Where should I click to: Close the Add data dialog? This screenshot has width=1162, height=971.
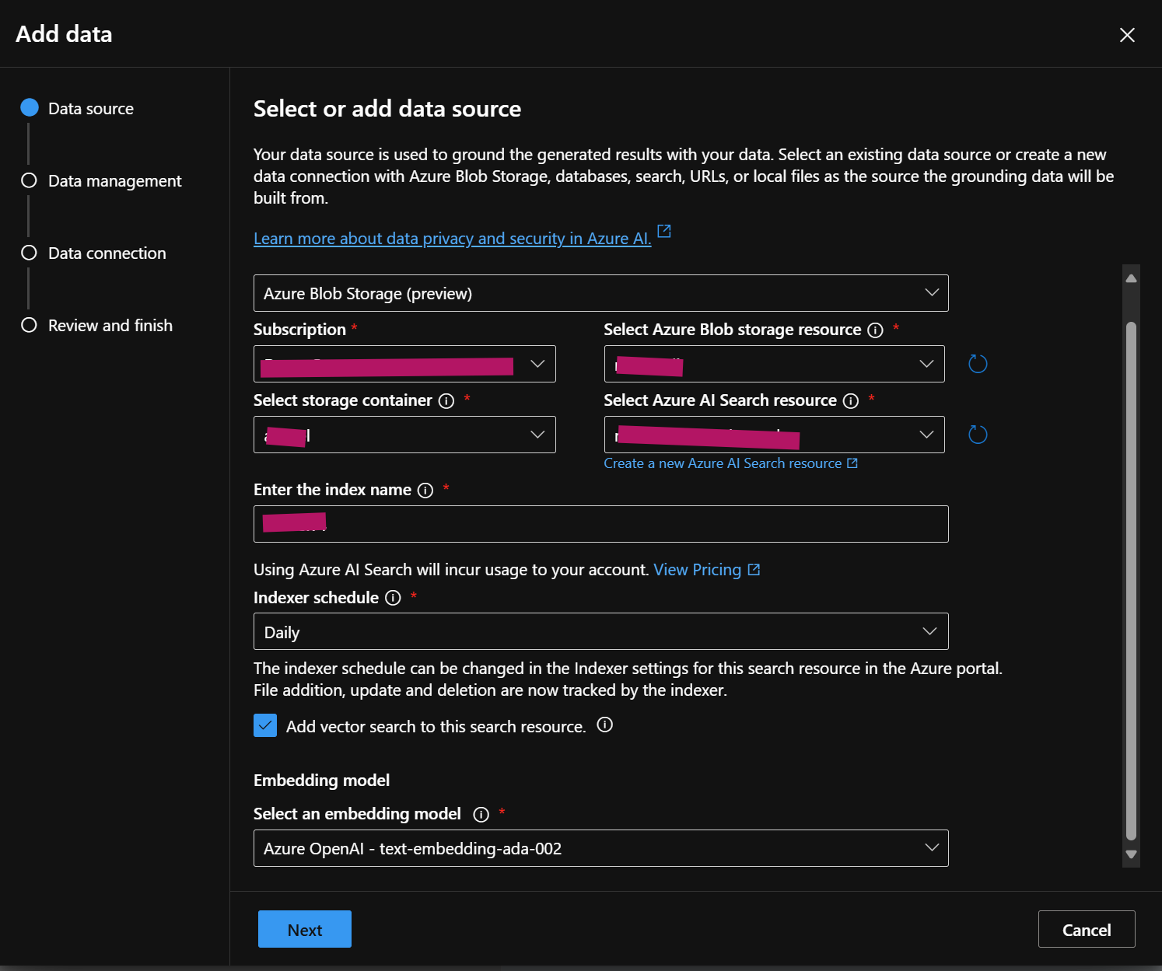[x=1127, y=35]
